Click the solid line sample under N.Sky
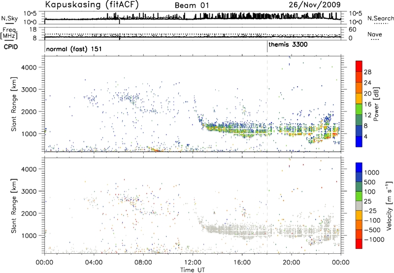The width and height of the screenshot is (394, 273). point(9,23)
